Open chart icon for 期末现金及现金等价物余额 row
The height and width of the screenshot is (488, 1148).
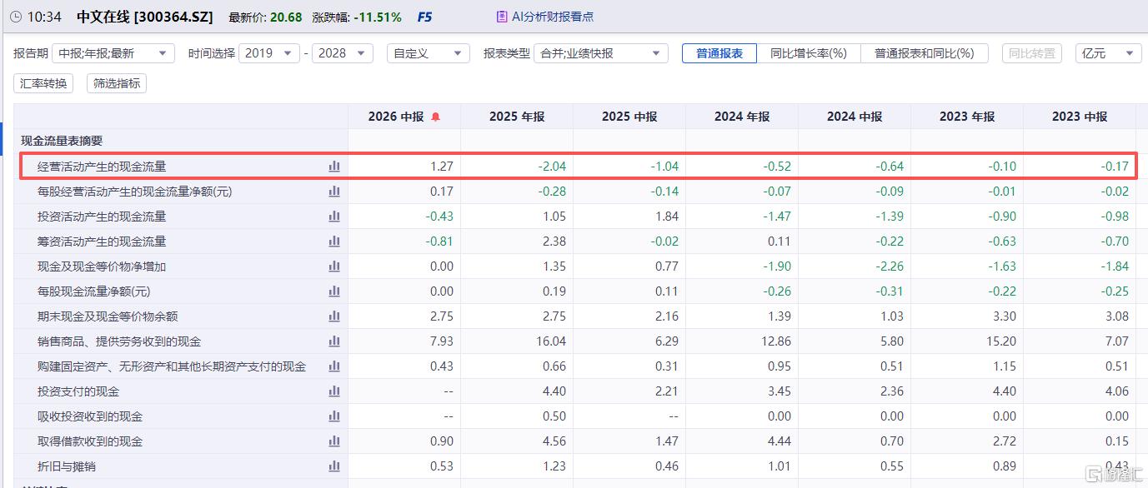click(x=334, y=316)
